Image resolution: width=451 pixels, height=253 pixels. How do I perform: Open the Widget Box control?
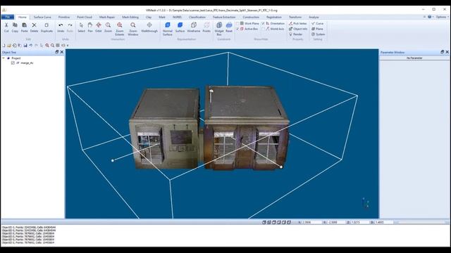point(219,29)
